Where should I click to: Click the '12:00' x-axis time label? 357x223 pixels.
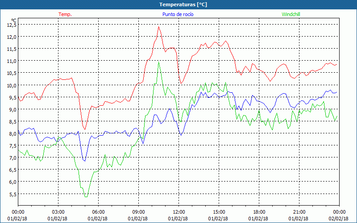[179, 212]
